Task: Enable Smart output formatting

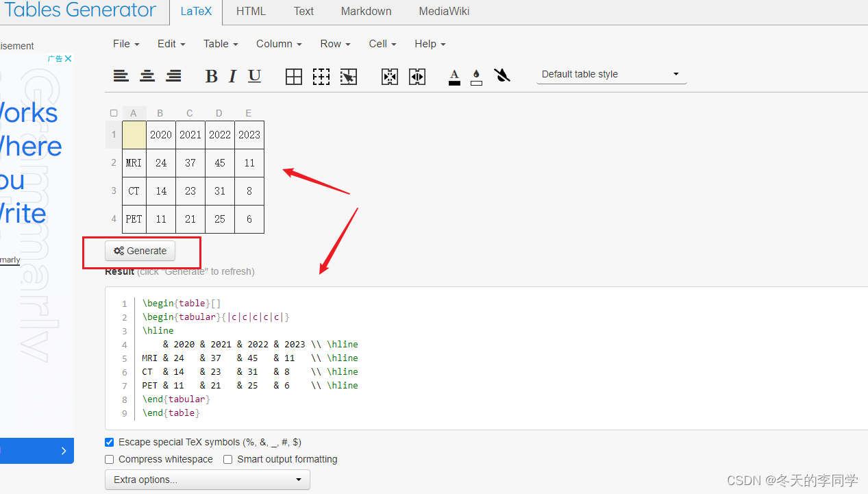Action: click(228, 459)
